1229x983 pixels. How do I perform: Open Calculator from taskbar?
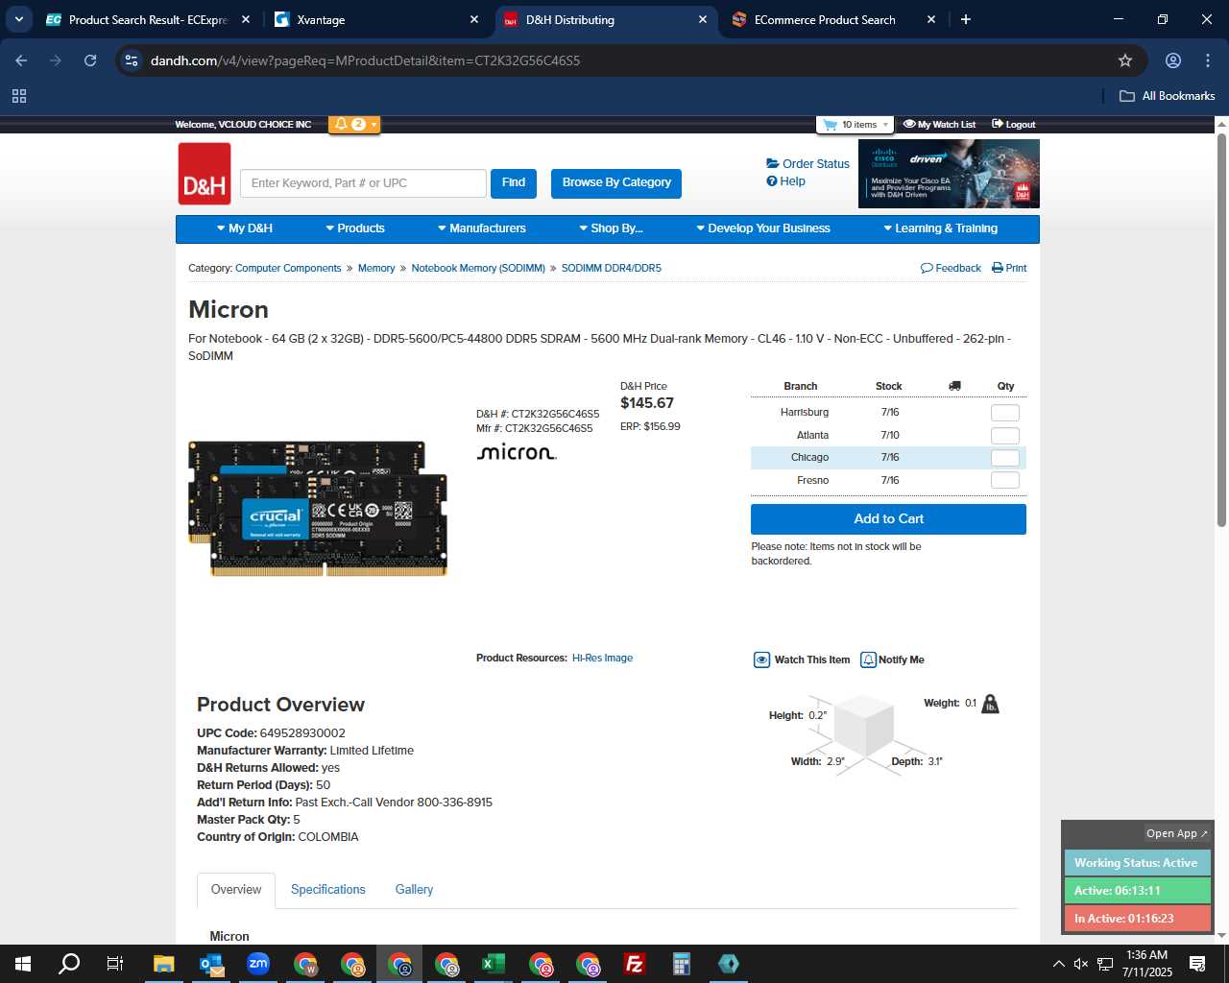coord(682,964)
